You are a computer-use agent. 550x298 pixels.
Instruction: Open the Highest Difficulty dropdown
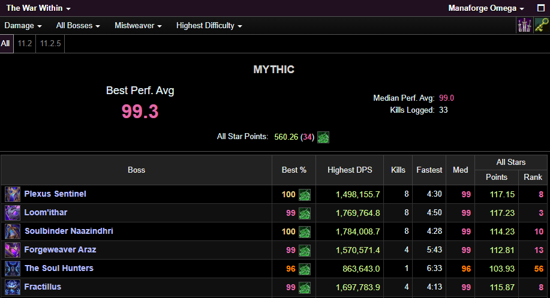(x=209, y=26)
